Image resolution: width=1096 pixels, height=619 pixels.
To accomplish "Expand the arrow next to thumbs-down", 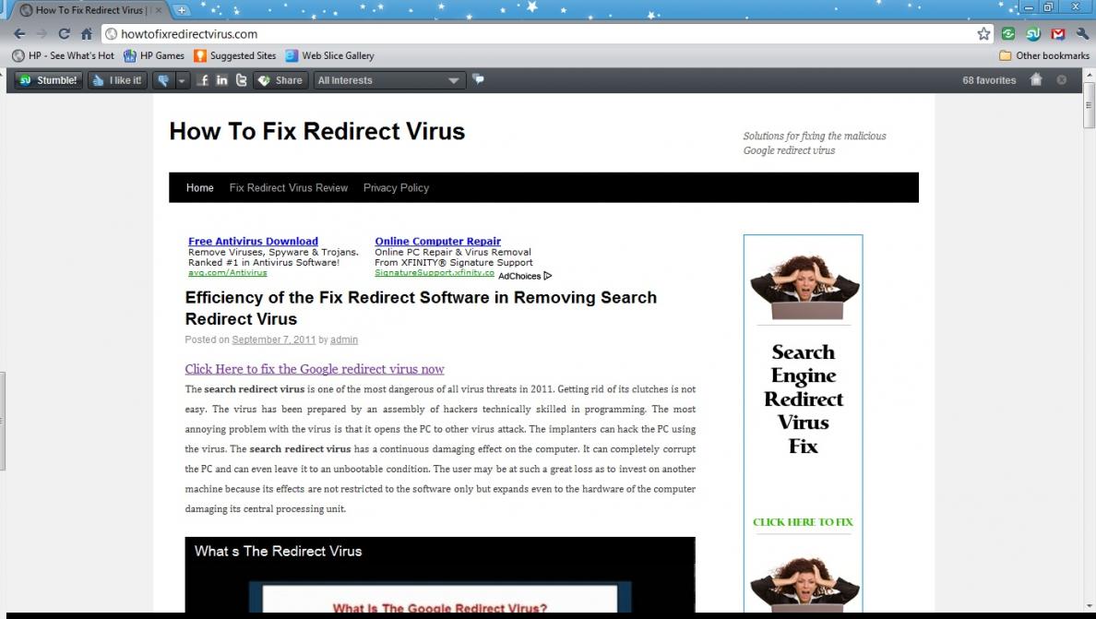I will 182,80.
